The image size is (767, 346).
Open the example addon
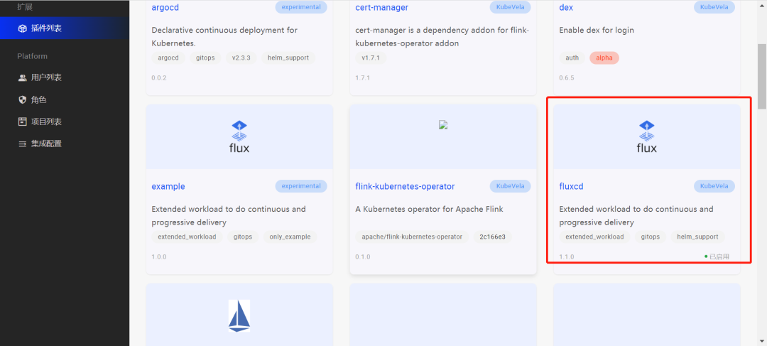pyautogui.click(x=168, y=186)
